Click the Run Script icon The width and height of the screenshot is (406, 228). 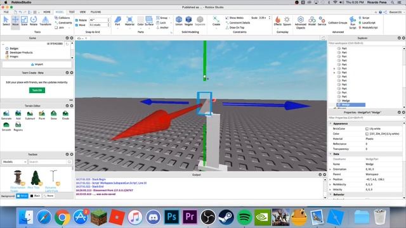[x=353, y=22]
